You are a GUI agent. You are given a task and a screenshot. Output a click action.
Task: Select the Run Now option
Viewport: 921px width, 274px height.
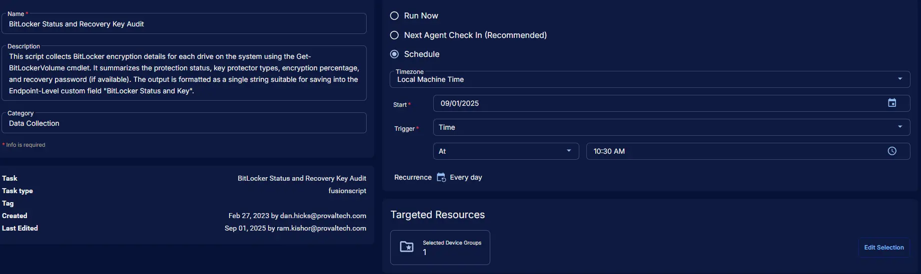click(394, 16)
